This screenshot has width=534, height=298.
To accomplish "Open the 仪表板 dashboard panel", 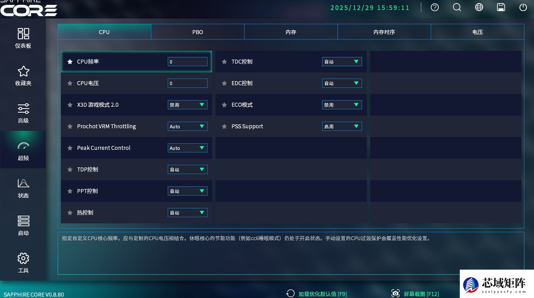I will (23, 38).
